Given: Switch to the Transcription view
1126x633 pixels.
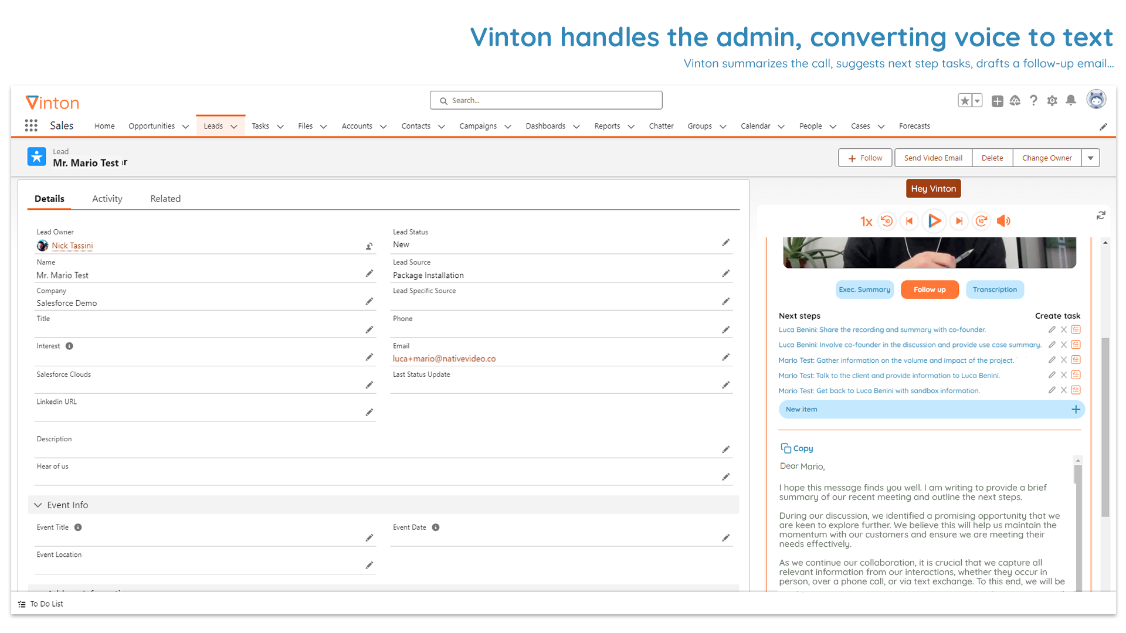Looking at the screenshot, I should pyautogui.click(x=995, y=289).
